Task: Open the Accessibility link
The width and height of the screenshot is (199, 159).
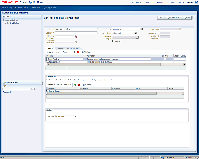Action: 137,2
